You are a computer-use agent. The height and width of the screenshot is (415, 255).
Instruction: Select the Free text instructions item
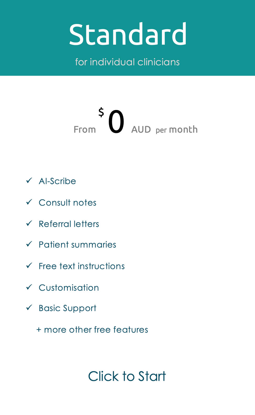pyautogui.click(x=82, y=266)
